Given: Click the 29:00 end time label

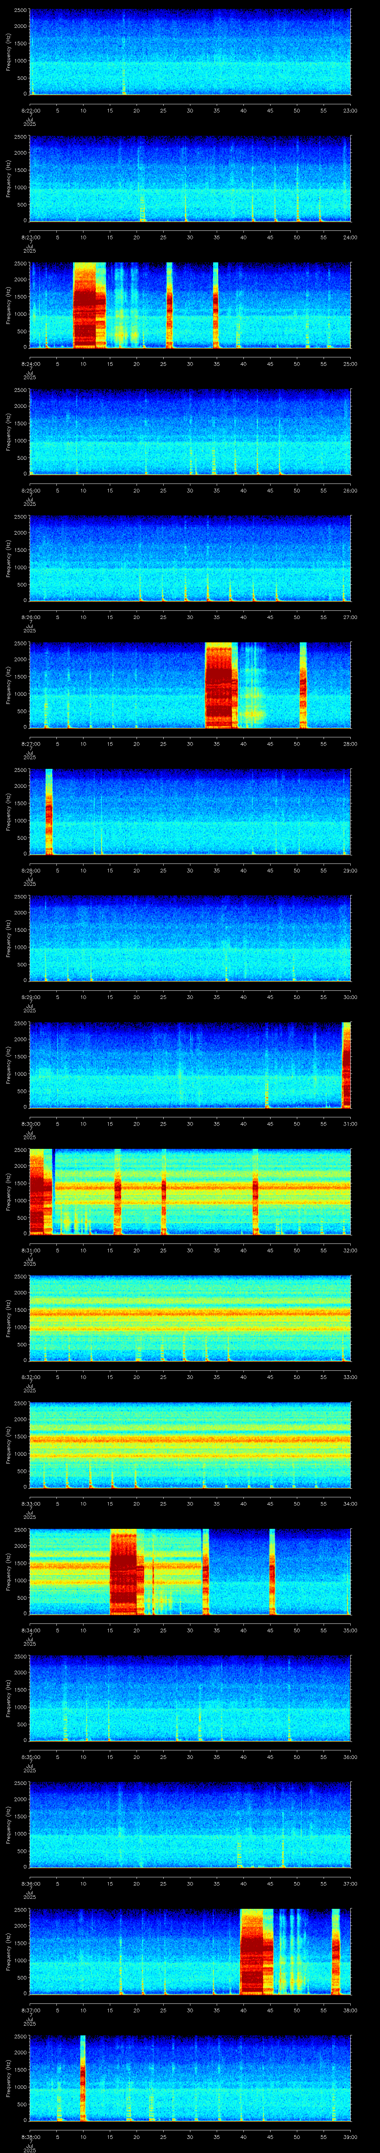Looking at the screenshot, I should [350, 870].
